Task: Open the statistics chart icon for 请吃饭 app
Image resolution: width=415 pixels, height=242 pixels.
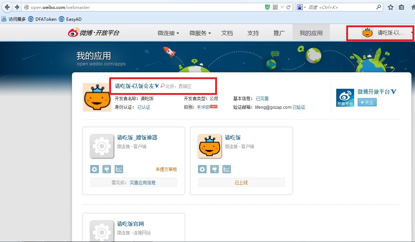Action: (x=227, y=169)
